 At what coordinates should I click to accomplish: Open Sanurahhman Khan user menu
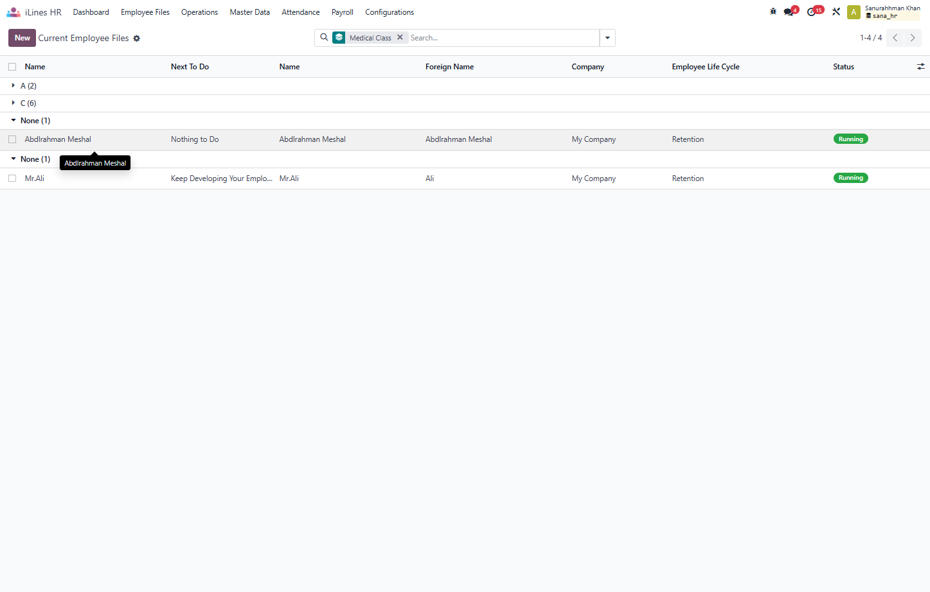click(x=892, y=12)
